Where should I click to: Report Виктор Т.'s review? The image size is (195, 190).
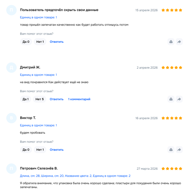[x=171, y=150]
